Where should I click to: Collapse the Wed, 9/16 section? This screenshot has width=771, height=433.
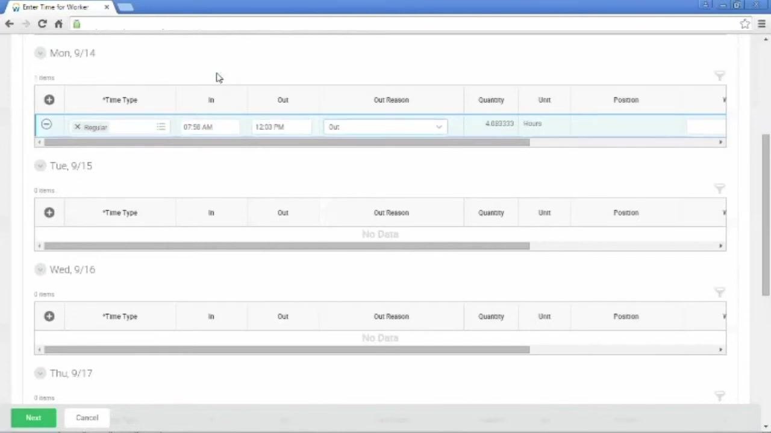(40, 269)
